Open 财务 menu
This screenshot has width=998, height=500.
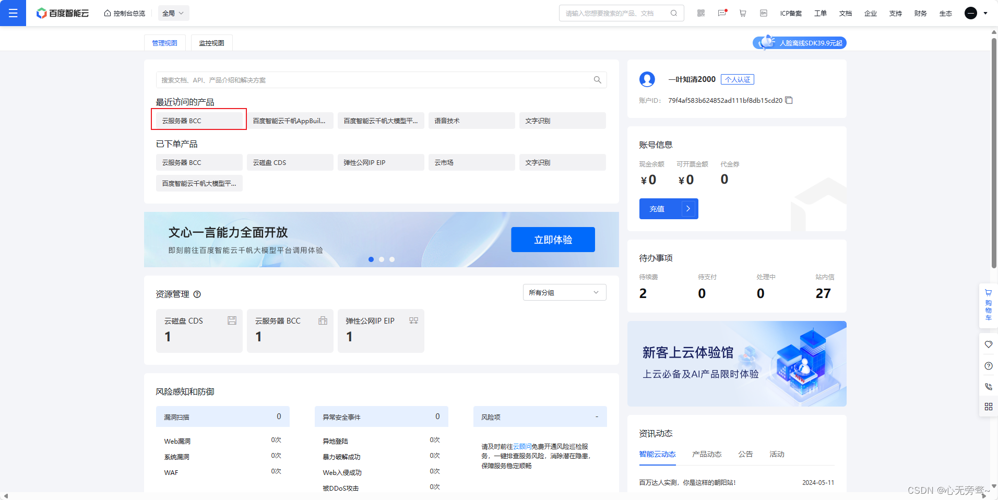pyautogui.click(x=920, y=13)
